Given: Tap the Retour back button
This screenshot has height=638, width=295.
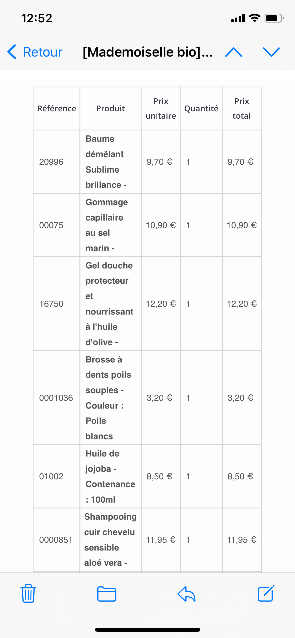Looking at the screenshot, I should tap(35, 52).
